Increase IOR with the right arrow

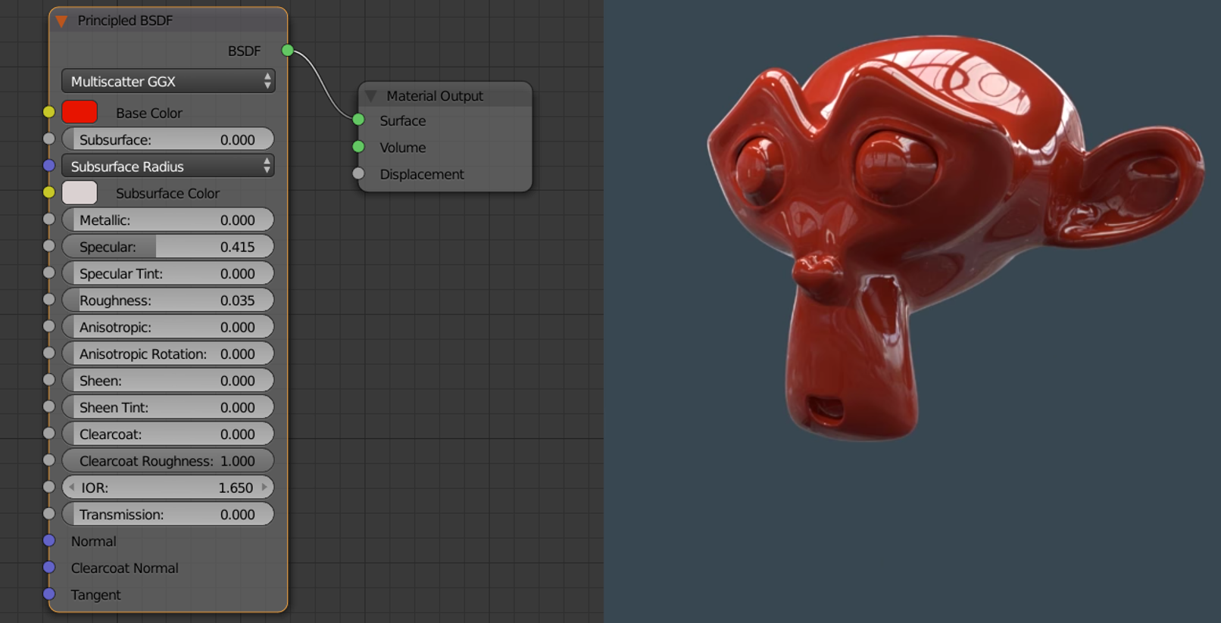[x=264, y=487]
